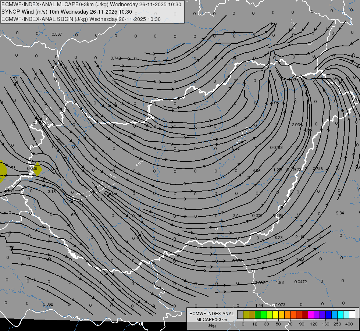Click the map value 9.34
This screenshot has width=360, height=331.
[340, 213]
